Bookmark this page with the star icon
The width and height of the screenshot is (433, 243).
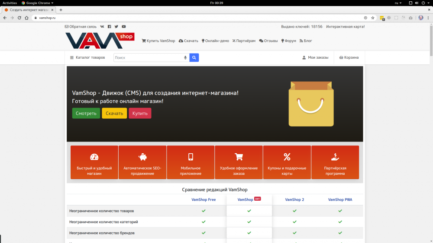373,18
